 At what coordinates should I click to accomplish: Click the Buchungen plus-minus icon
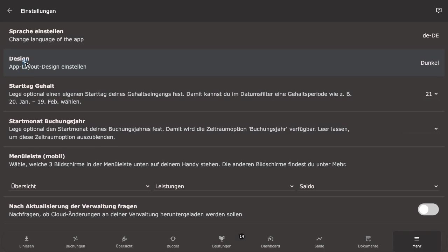click(x=75, y=239)
